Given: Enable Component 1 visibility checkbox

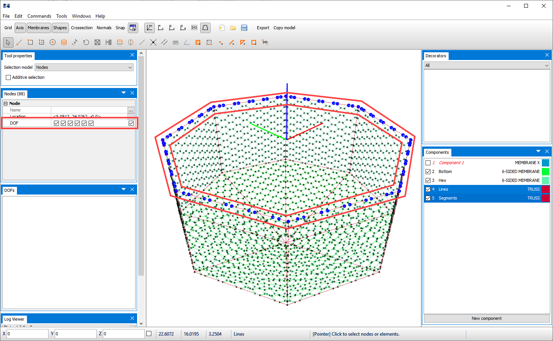Looking at the screenshot, I should click(428, 163).
